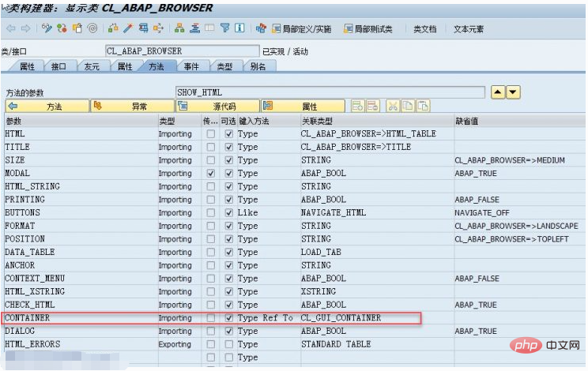Open the object hierarchy tree icon
Viewport: 588px width, 371px height.
click(x=179, y=28)
